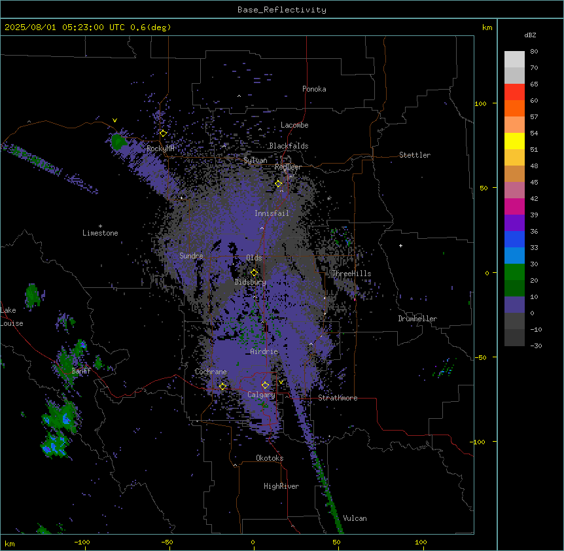Click the yellow diamond marker near RockyMH
Screen dimensions: 564x551
coord(163,133)
